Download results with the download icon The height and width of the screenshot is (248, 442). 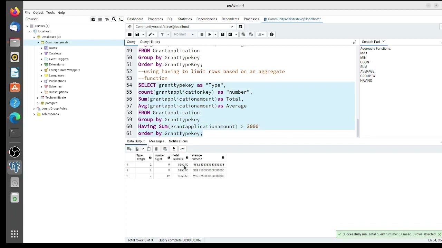(174, 149)
